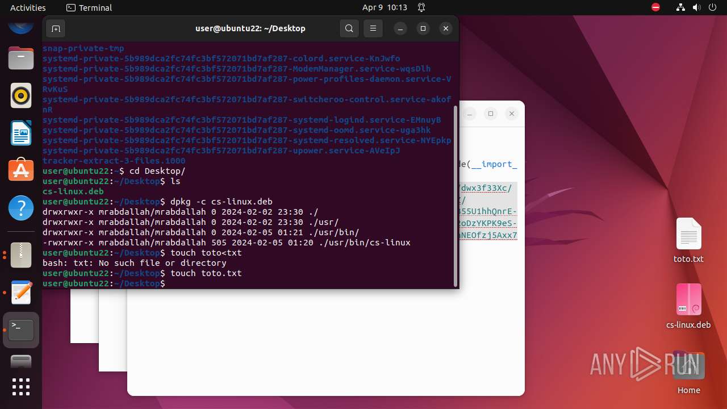Viewport: 727px width, 409px height.
Task: Click the notification bell icon
Action: pos(421,7)
